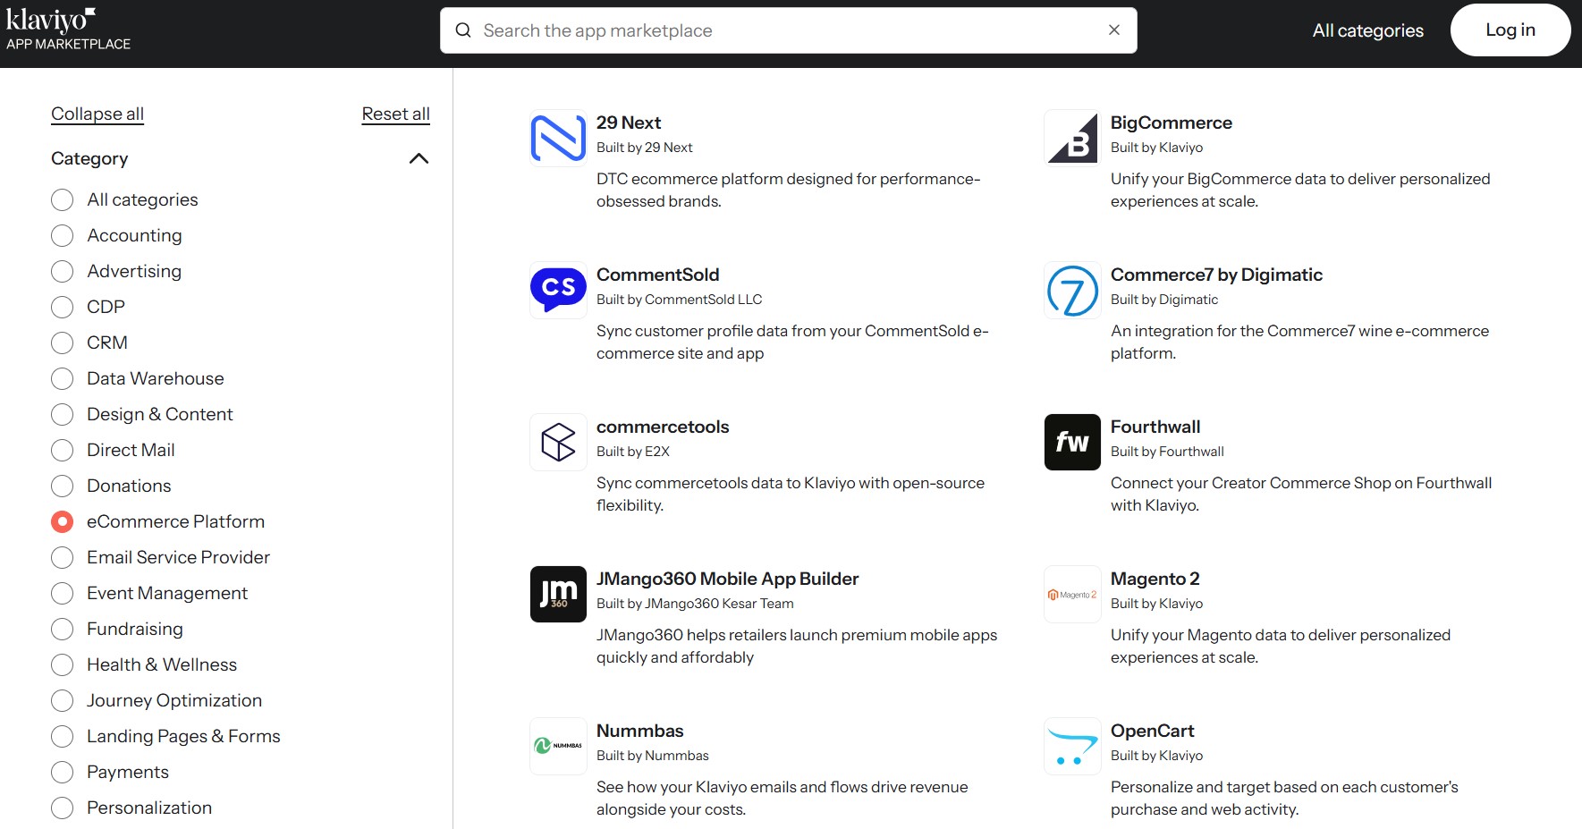This screenshot has width=1582, height=829.
Task: Focus the app marketplace search field
Action: click(789, 30)
